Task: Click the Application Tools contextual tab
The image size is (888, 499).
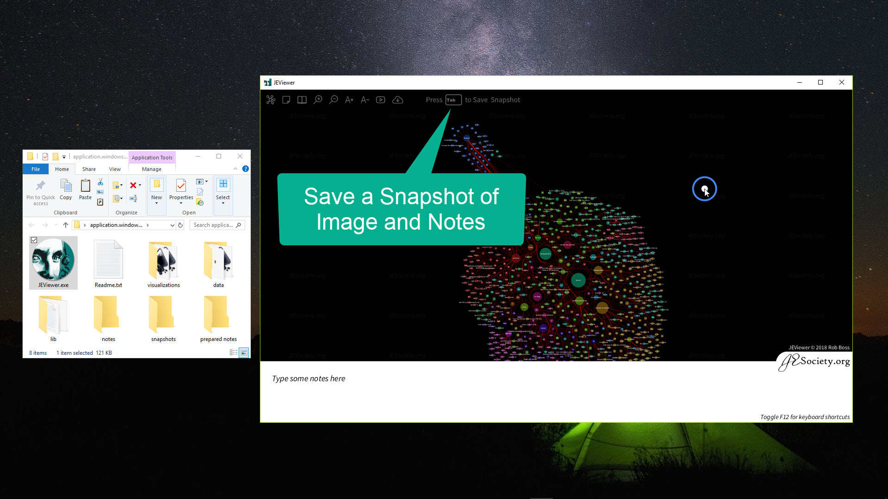Action: point(152,158)
